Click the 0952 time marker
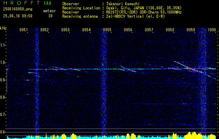The image size is (219, 139). pos(45,30)
